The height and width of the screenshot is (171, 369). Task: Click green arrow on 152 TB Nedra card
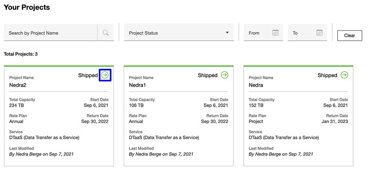pos(344,75)
